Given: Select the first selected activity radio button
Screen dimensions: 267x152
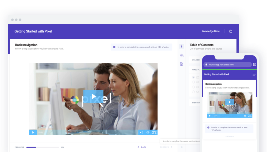Looking at the screenshot, I should click(x=193, y=77).
